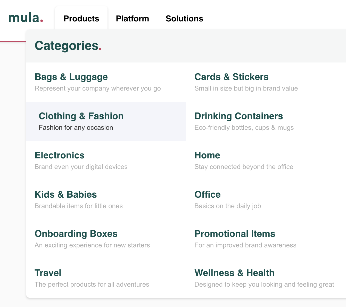346x307 pixels.
Task: View Onboarding Boxes category
Action: [x=76, y=234]
